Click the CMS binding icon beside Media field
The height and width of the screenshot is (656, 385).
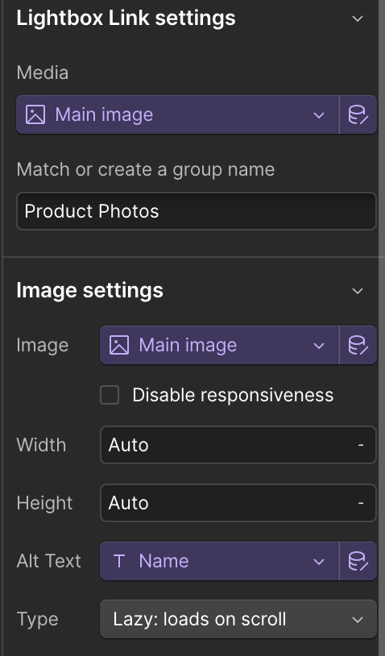coord(358,114)
